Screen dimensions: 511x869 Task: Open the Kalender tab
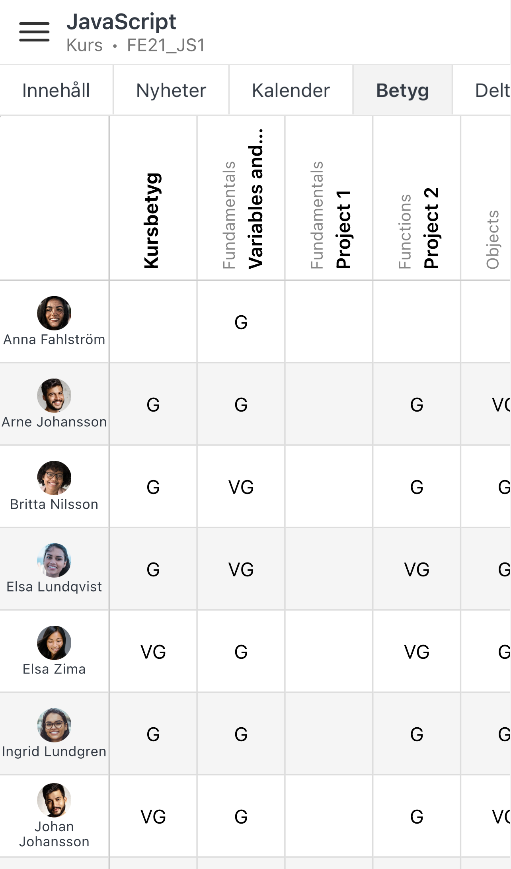pyautogui.click(x=291, y=90)
